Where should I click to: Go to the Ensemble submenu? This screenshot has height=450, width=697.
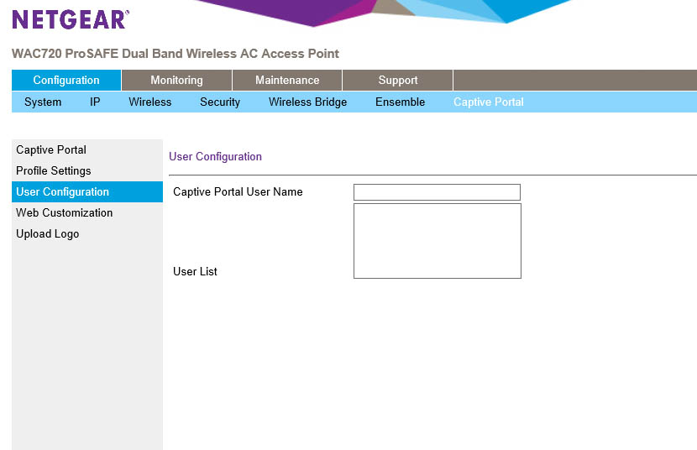[400, 102]
